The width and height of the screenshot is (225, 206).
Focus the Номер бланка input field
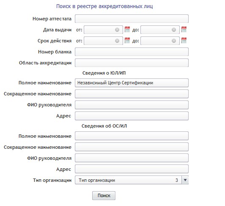[132, 52]
